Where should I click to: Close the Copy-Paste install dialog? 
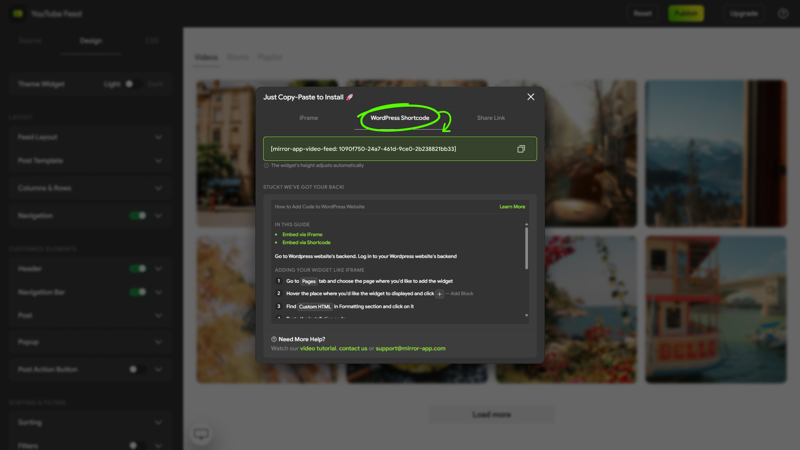(x=530, y=97)
